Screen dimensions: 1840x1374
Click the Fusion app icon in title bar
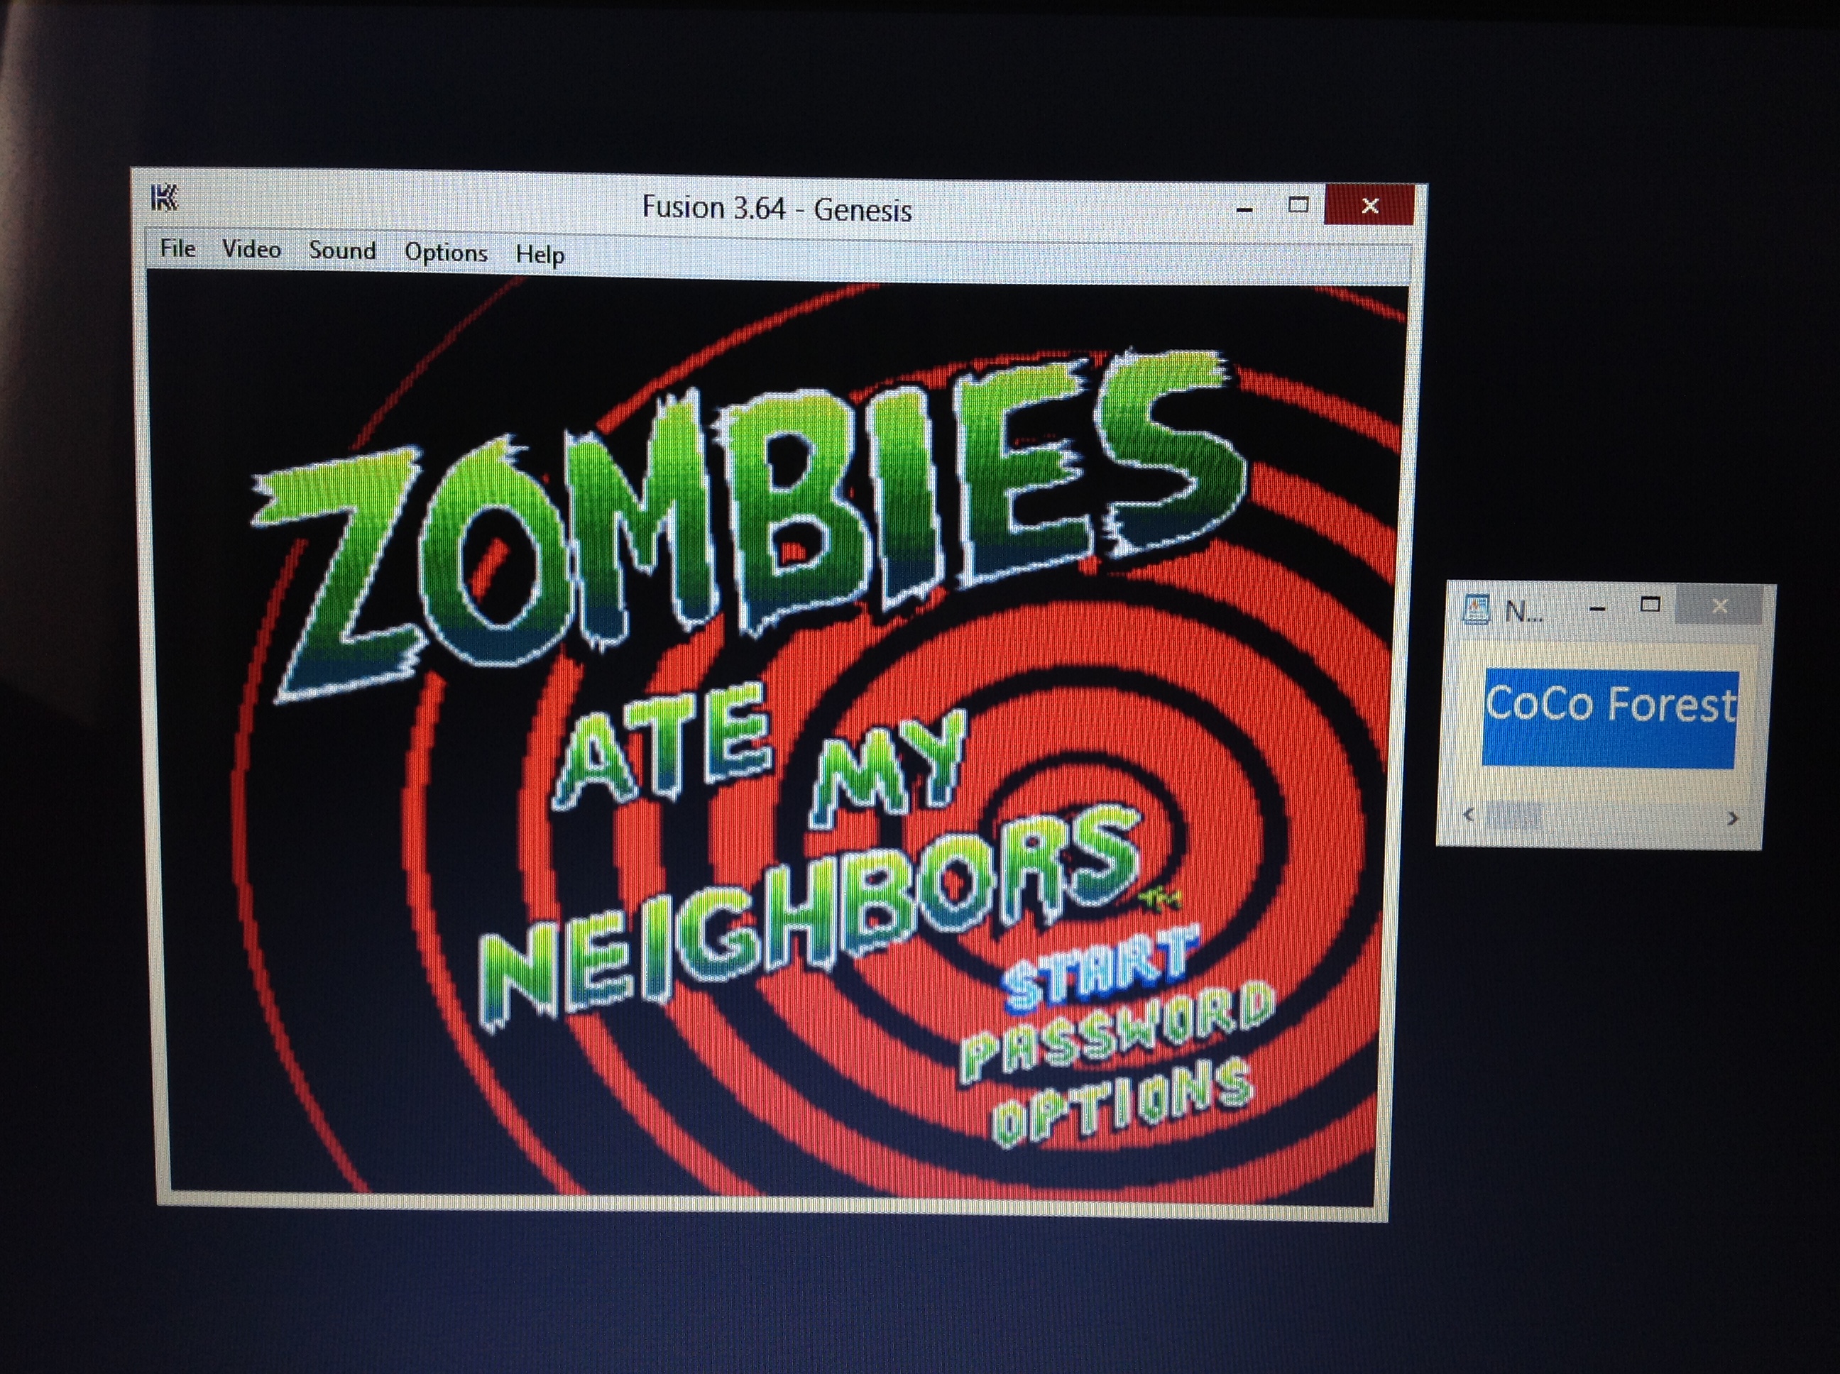pyautogui.click(x=165, y=198)
